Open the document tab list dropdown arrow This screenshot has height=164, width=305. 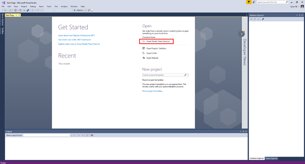(x=247, y=15)
